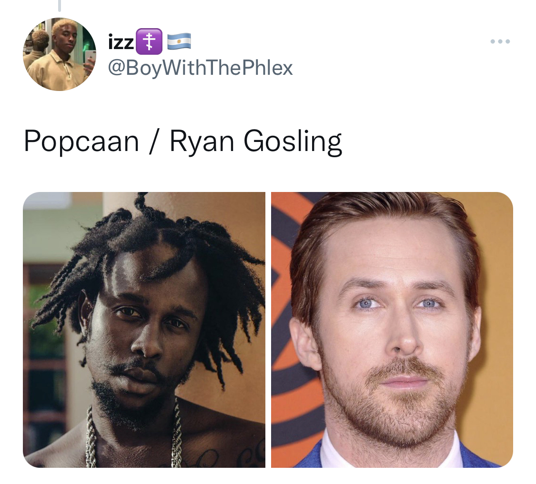Click the thread connector line above avatar
Screen dimensions: 536x484
click(x=60, y=5)
